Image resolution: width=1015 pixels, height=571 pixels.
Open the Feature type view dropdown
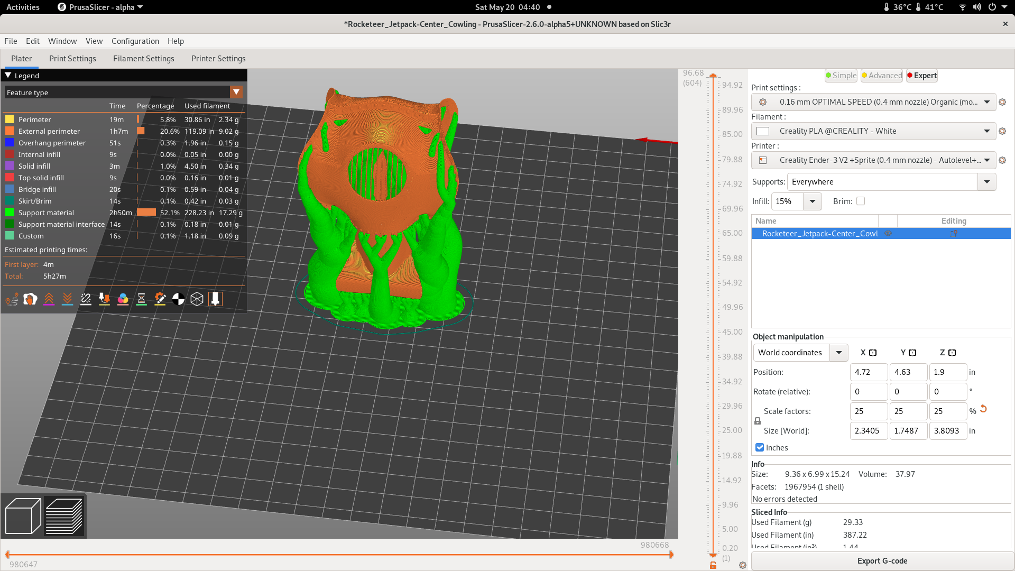point(236,93)
